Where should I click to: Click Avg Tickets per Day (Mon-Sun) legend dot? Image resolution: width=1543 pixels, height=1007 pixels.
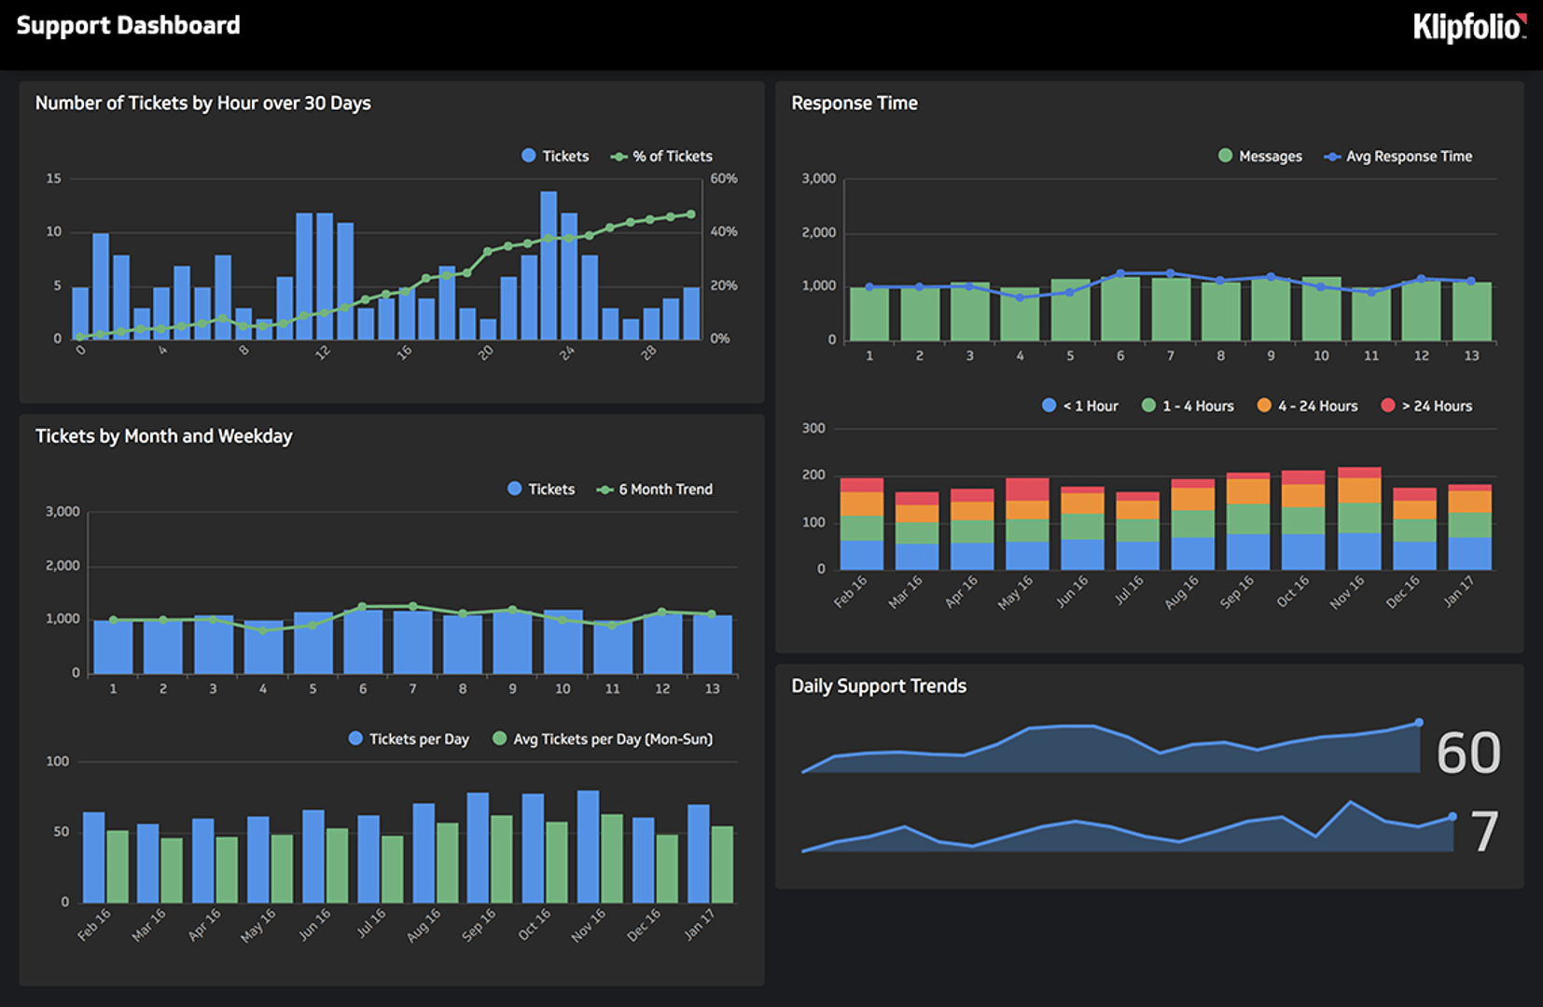tap(499, 738)
